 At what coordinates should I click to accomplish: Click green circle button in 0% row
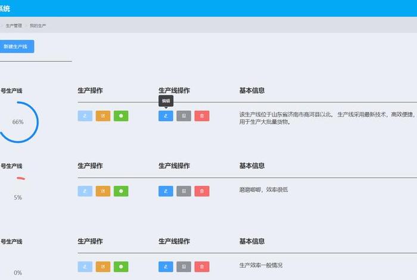pos(121,267)
